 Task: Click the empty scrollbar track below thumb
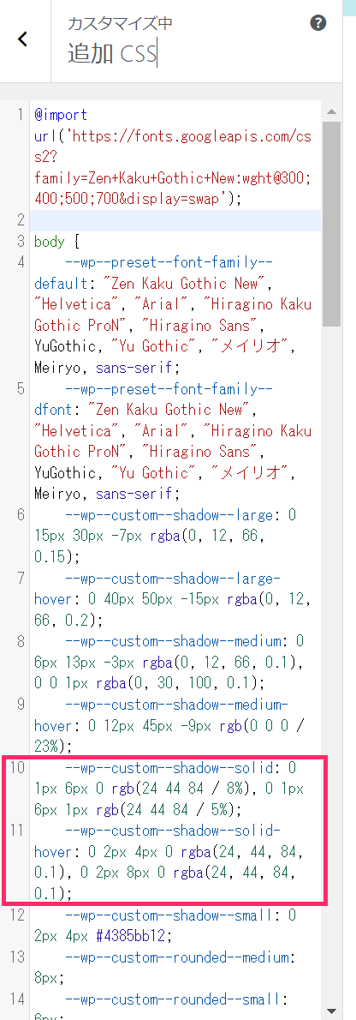coord(331,663)
